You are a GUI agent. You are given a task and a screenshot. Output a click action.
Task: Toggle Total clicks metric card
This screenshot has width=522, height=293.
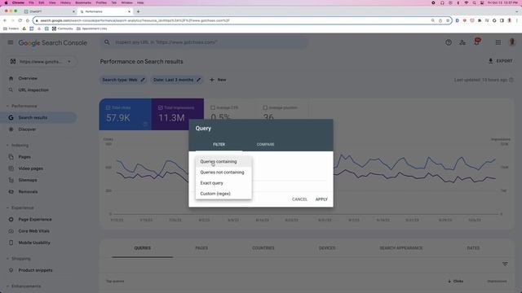[125, 114]
